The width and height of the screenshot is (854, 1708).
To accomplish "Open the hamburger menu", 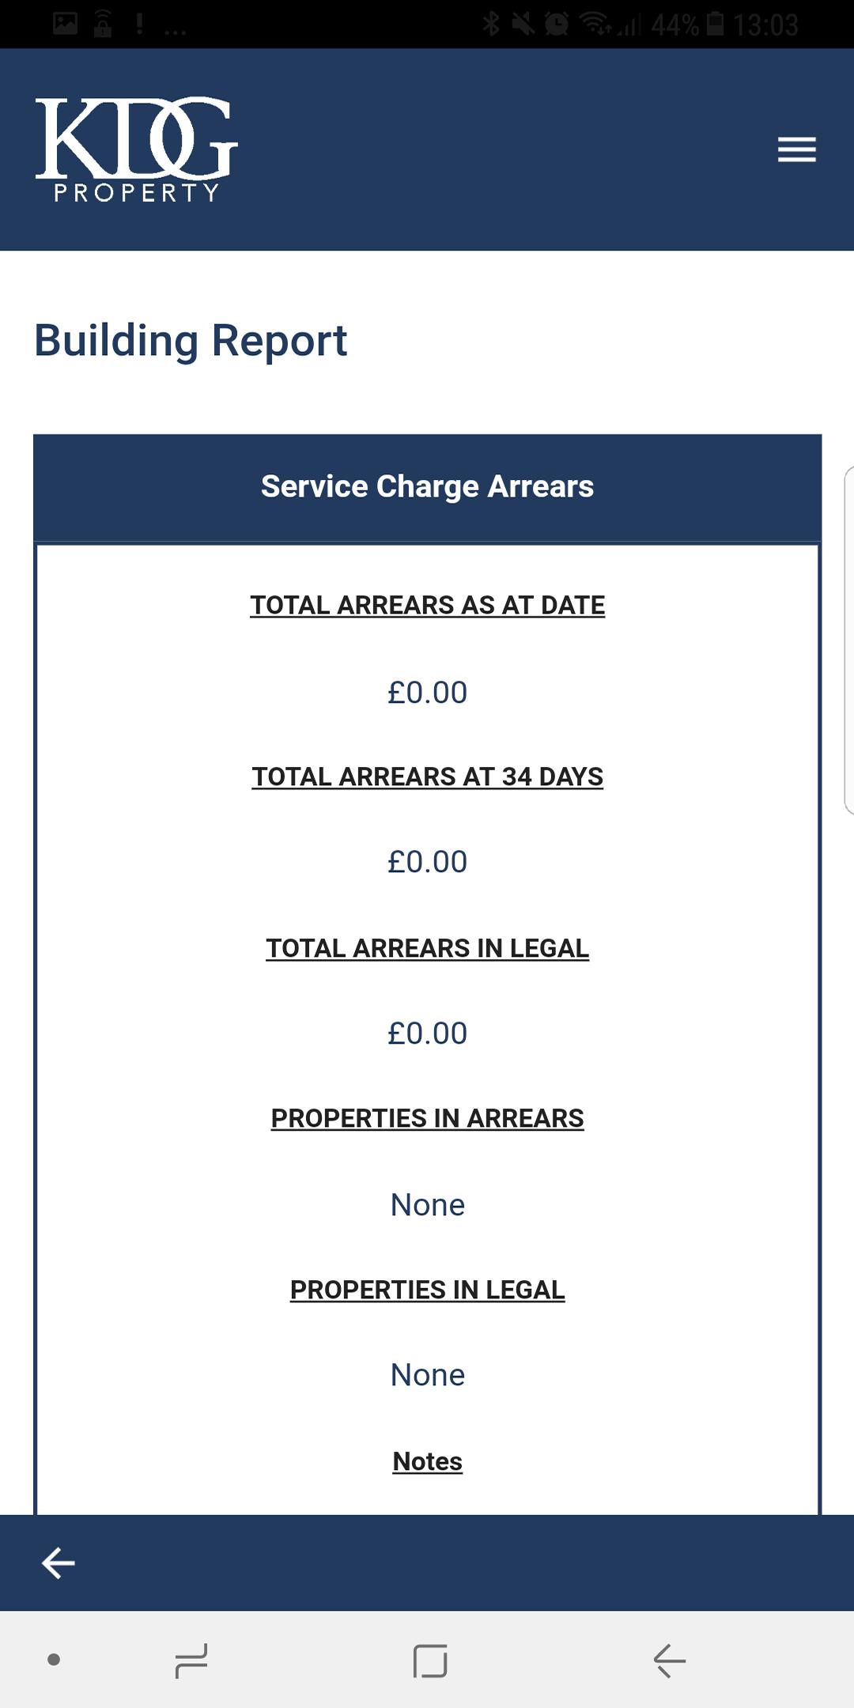I will click(796, 149).
